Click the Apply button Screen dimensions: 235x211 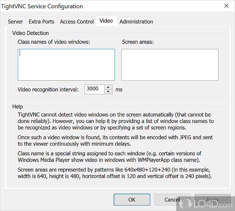pyautogui.click(x=212, y=200)
